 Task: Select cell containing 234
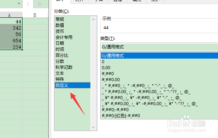pyautogui.click(x=11, y=47)
